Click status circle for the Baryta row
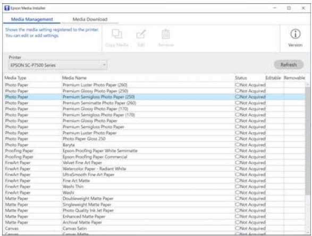This screenshot has height=236, width=312. [237, 144]
